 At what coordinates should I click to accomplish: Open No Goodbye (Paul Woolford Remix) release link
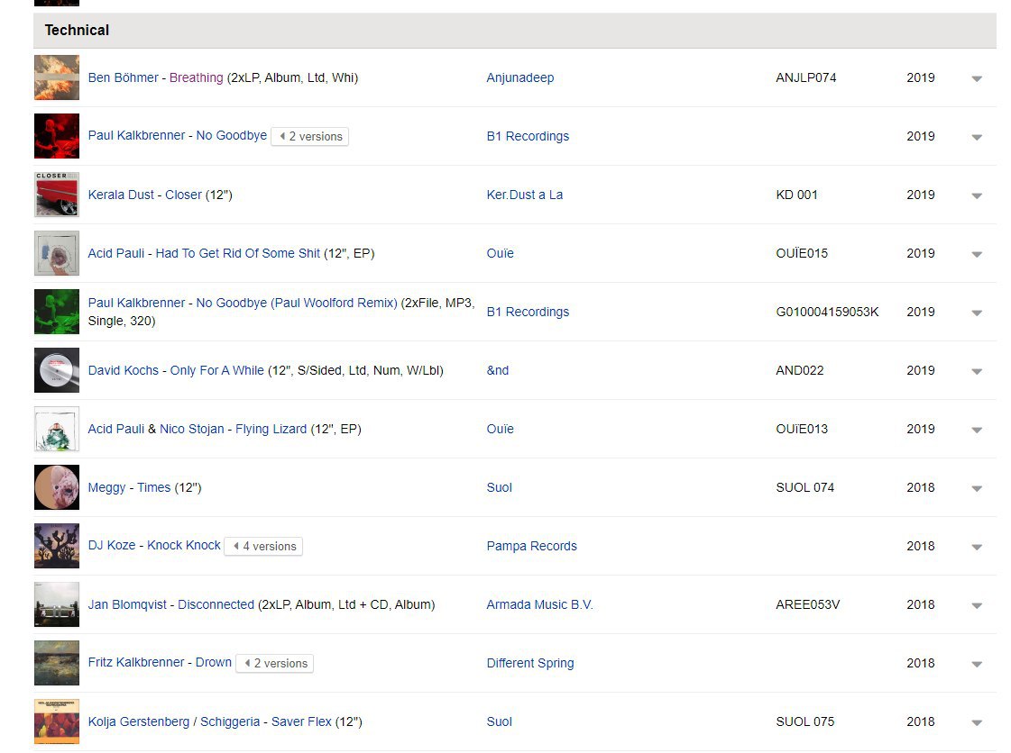point(297,303)
